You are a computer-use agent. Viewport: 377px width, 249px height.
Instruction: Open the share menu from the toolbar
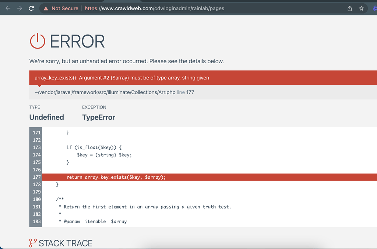pos(349,8)
